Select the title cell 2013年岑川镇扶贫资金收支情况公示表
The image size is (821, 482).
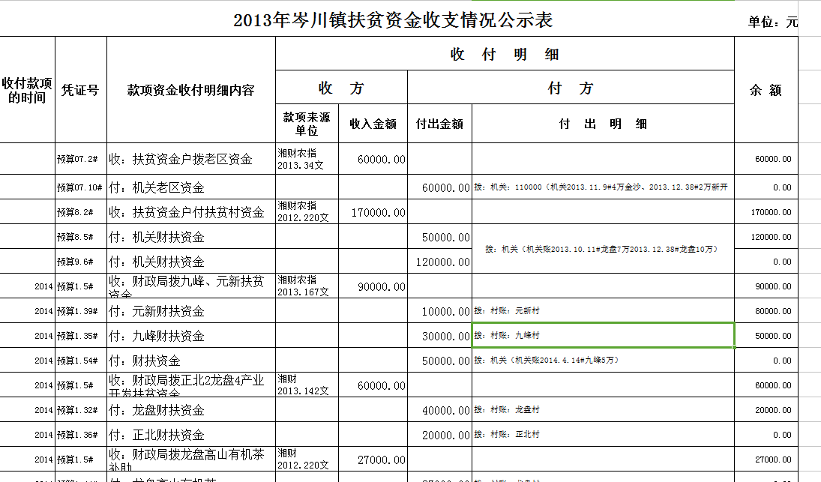(393, 20)
